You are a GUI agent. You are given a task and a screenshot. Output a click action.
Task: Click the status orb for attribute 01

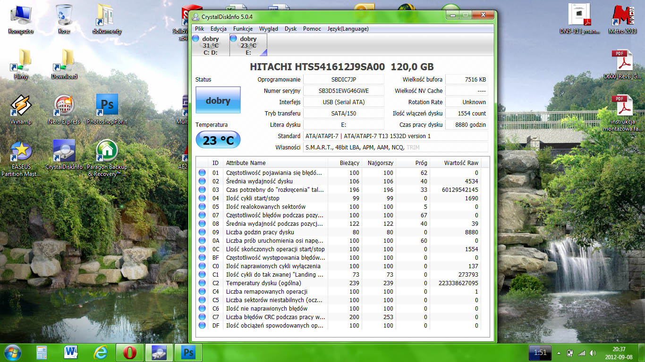coord(202,173)
